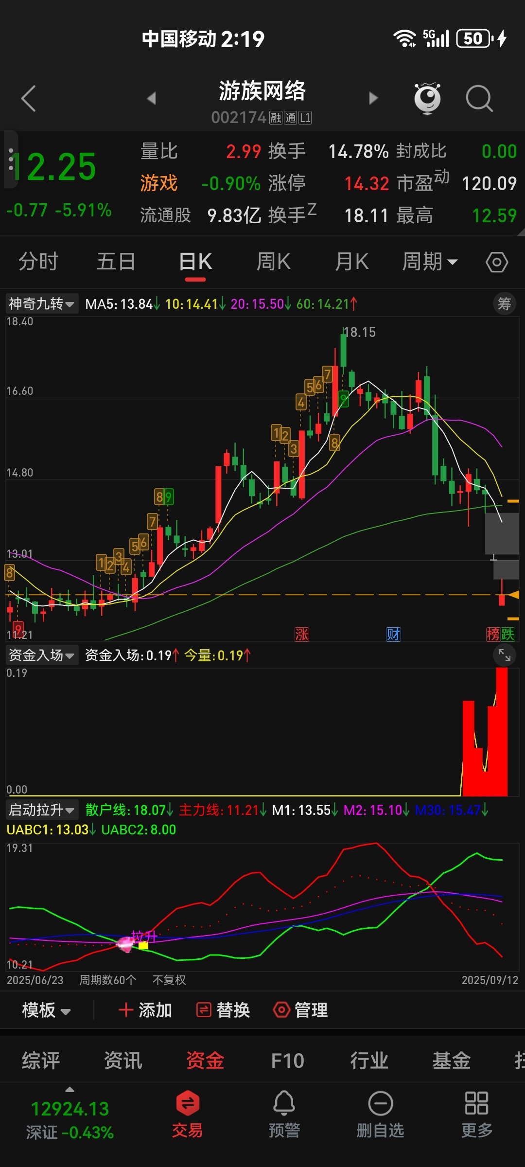Viewport: 525px width, 1167px height.
Task: Open 更多 grid menu icon
Action: [x=476, y=1114]
